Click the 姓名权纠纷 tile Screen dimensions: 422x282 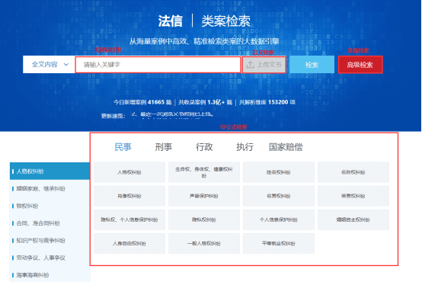click(279, 172)
